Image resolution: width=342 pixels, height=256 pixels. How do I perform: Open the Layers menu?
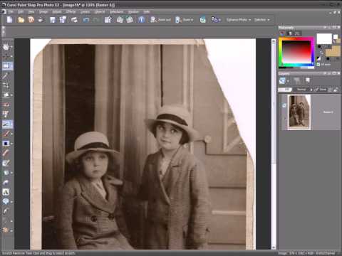tap(85, 11)
